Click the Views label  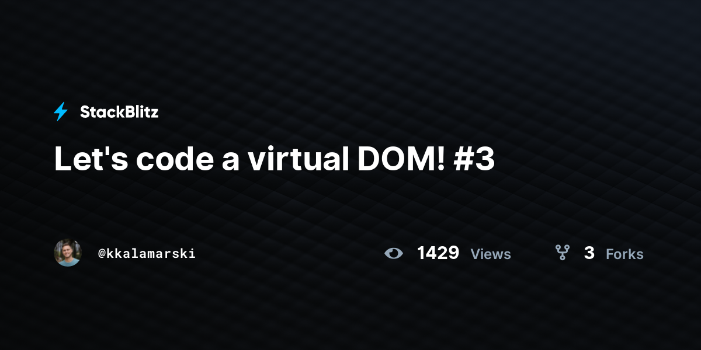(491, 254)
